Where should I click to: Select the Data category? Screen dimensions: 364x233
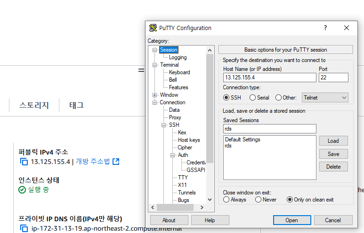point(174,110)
